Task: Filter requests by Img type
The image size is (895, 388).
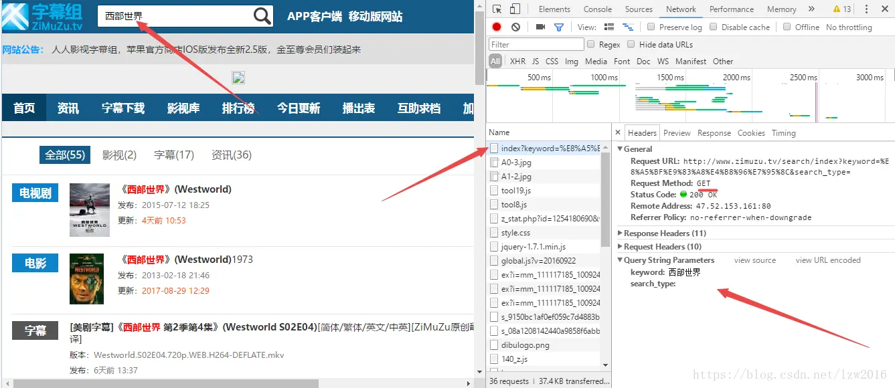Action: click(x=571, y=61)
